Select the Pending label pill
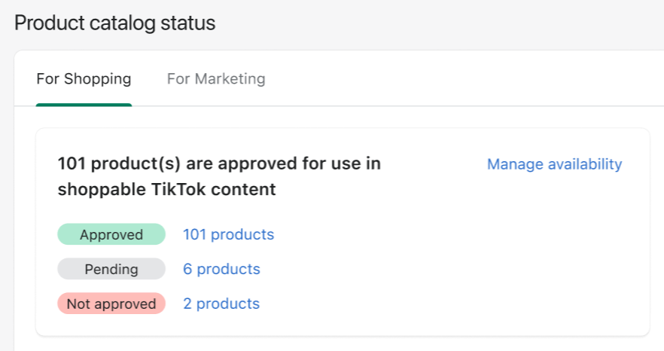664x351 pixels. pyautogui.click(x=111, y=269)
